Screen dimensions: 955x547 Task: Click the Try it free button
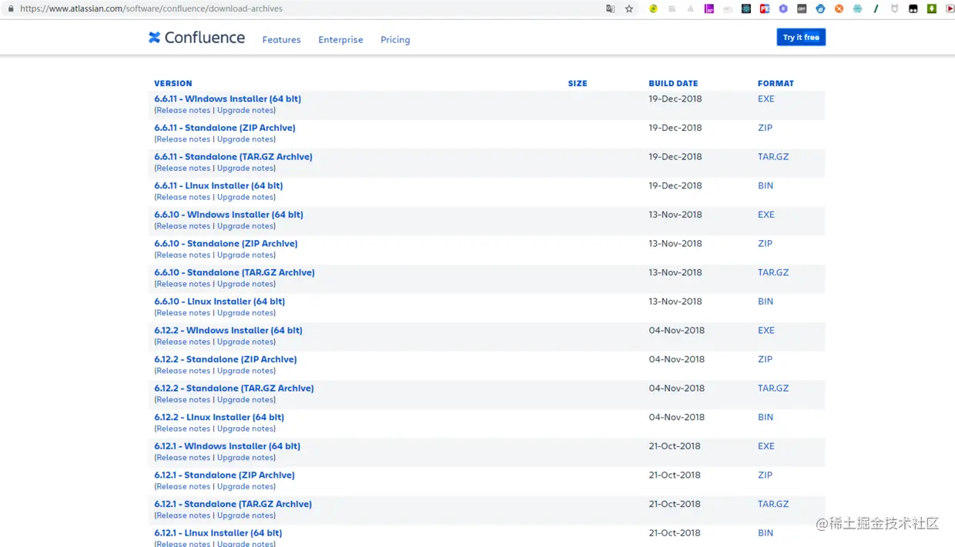click(801, 37)
